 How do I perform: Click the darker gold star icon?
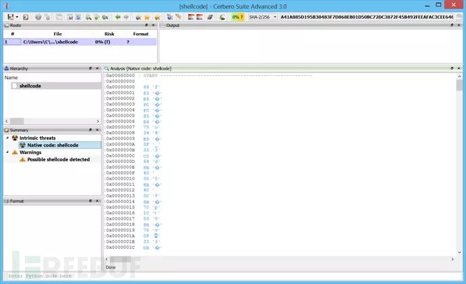[x=157, y=18]
